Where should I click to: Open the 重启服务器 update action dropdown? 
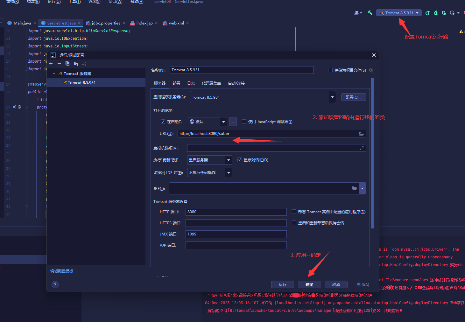click(229, 160)
